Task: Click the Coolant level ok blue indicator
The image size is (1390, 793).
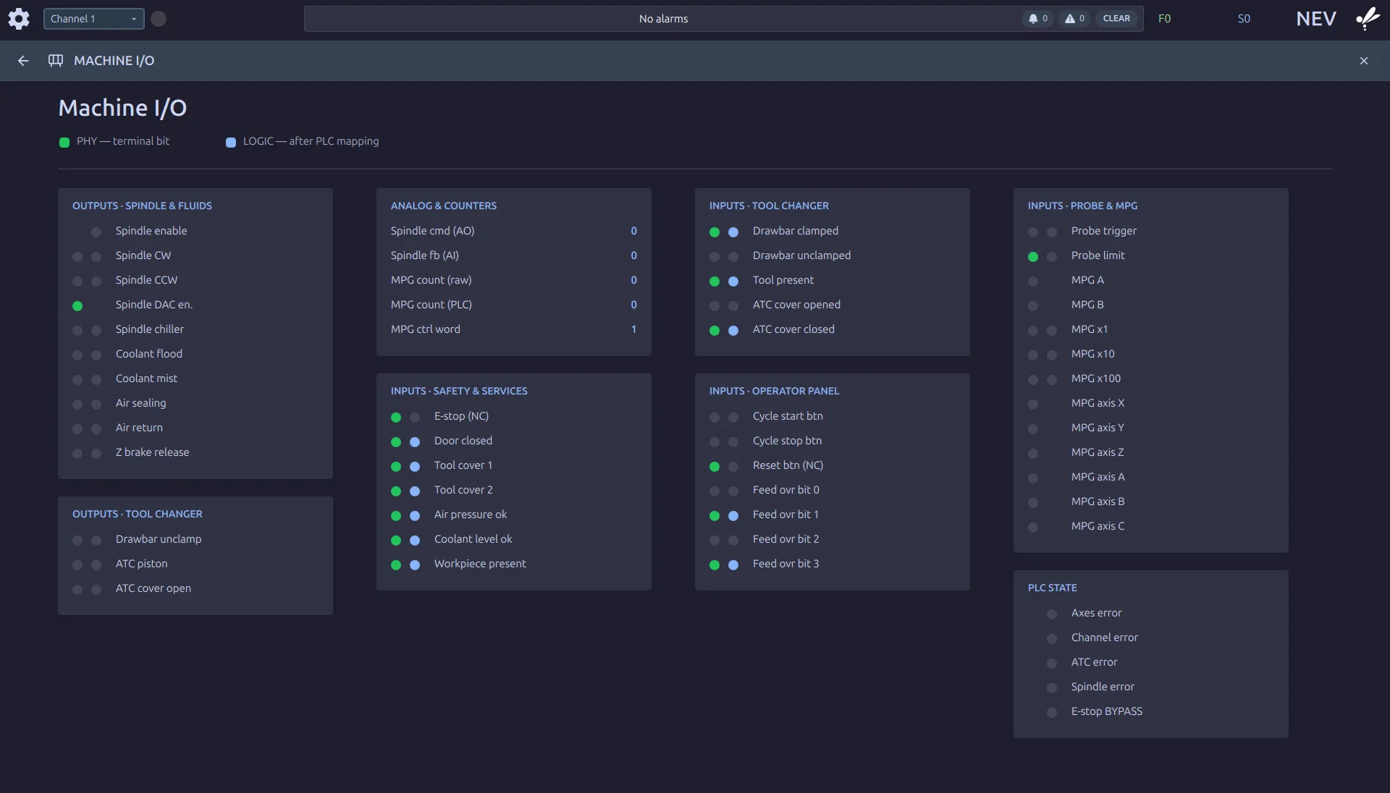Action: [x=415, y=540]
